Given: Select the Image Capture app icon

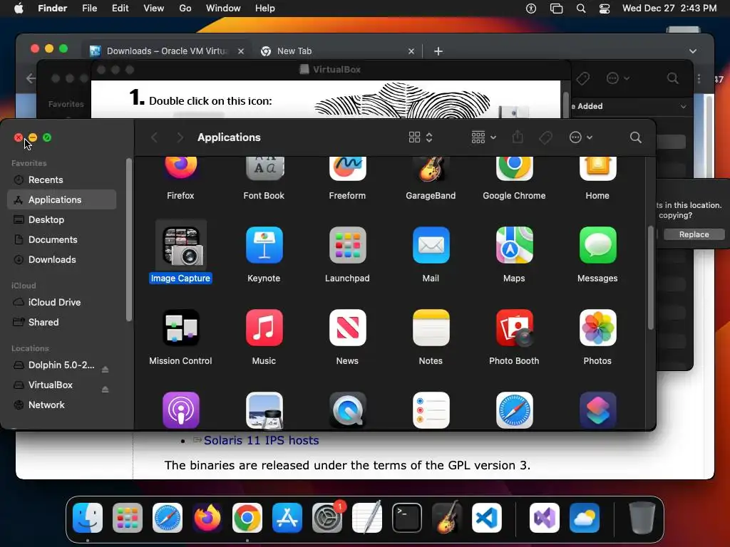Looking at the screenshot, I should click(180, 246).
